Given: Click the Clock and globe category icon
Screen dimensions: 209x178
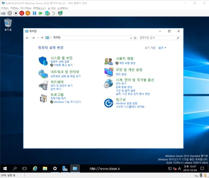Looking at the screenshot, I should click(x=109, y=84).
